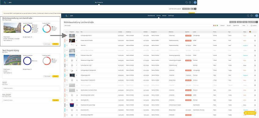The image size is (259, 118).
Task: Click the flag icon in Status column header
Action: click(250, 32)
